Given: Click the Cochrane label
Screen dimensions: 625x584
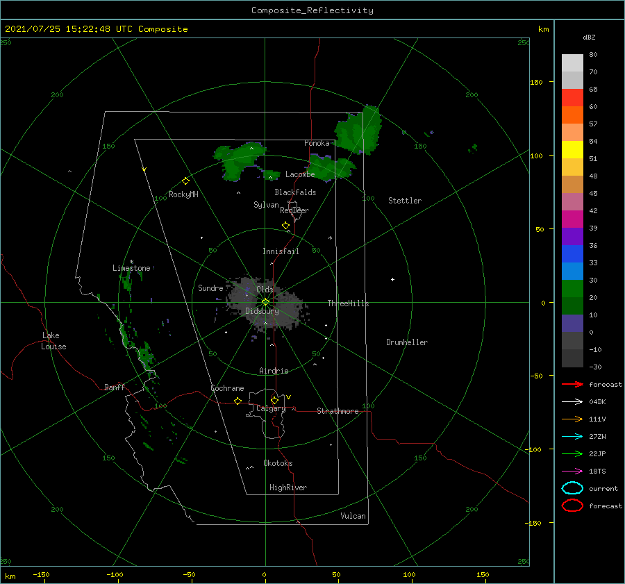Looking at the screenshot, I should [x=227, y=388].
